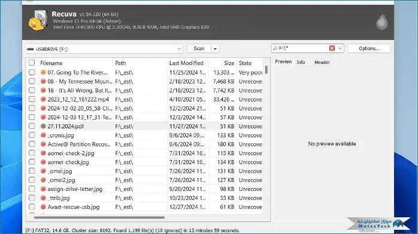
Task: Select the 08 - My Tennessee Moun... filename
Action: coord(80,81)
